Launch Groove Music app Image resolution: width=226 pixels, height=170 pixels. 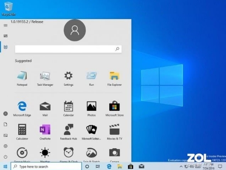[x=22, y=154]
